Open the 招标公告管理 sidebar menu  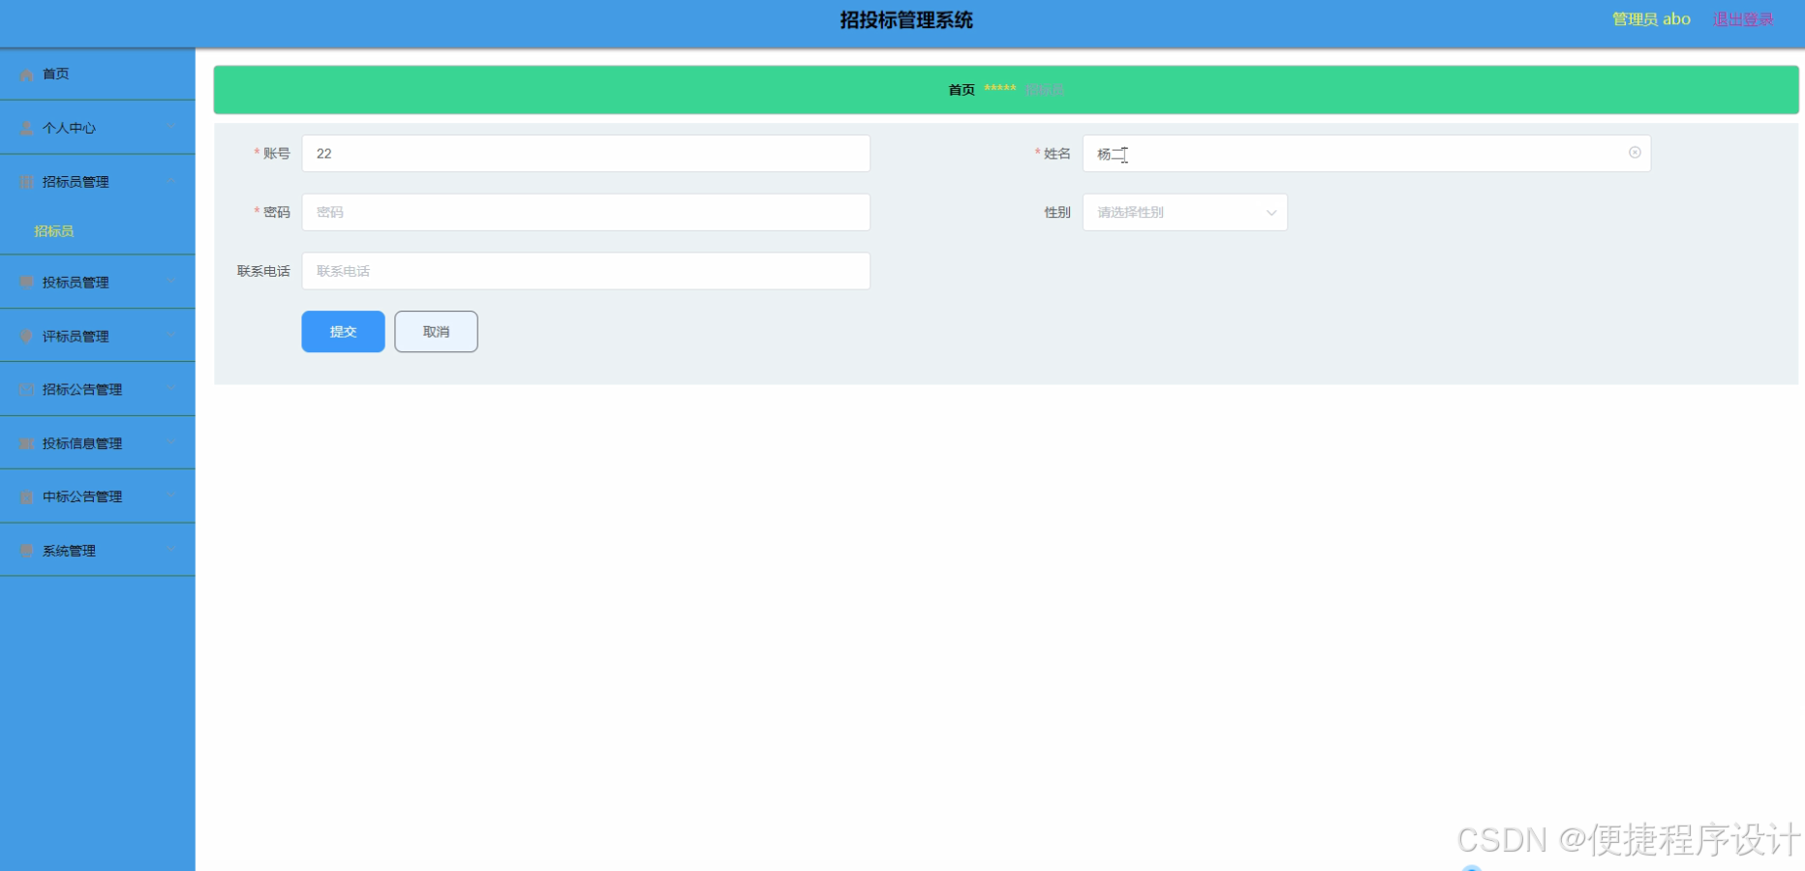click(97, 390)
